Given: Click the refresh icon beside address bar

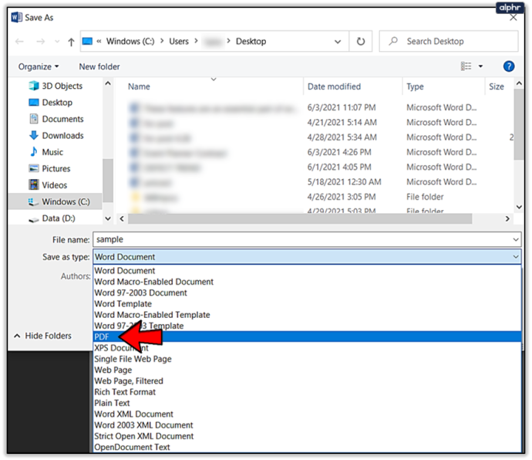Looking at the screenshot, I should tap(361, 42).
